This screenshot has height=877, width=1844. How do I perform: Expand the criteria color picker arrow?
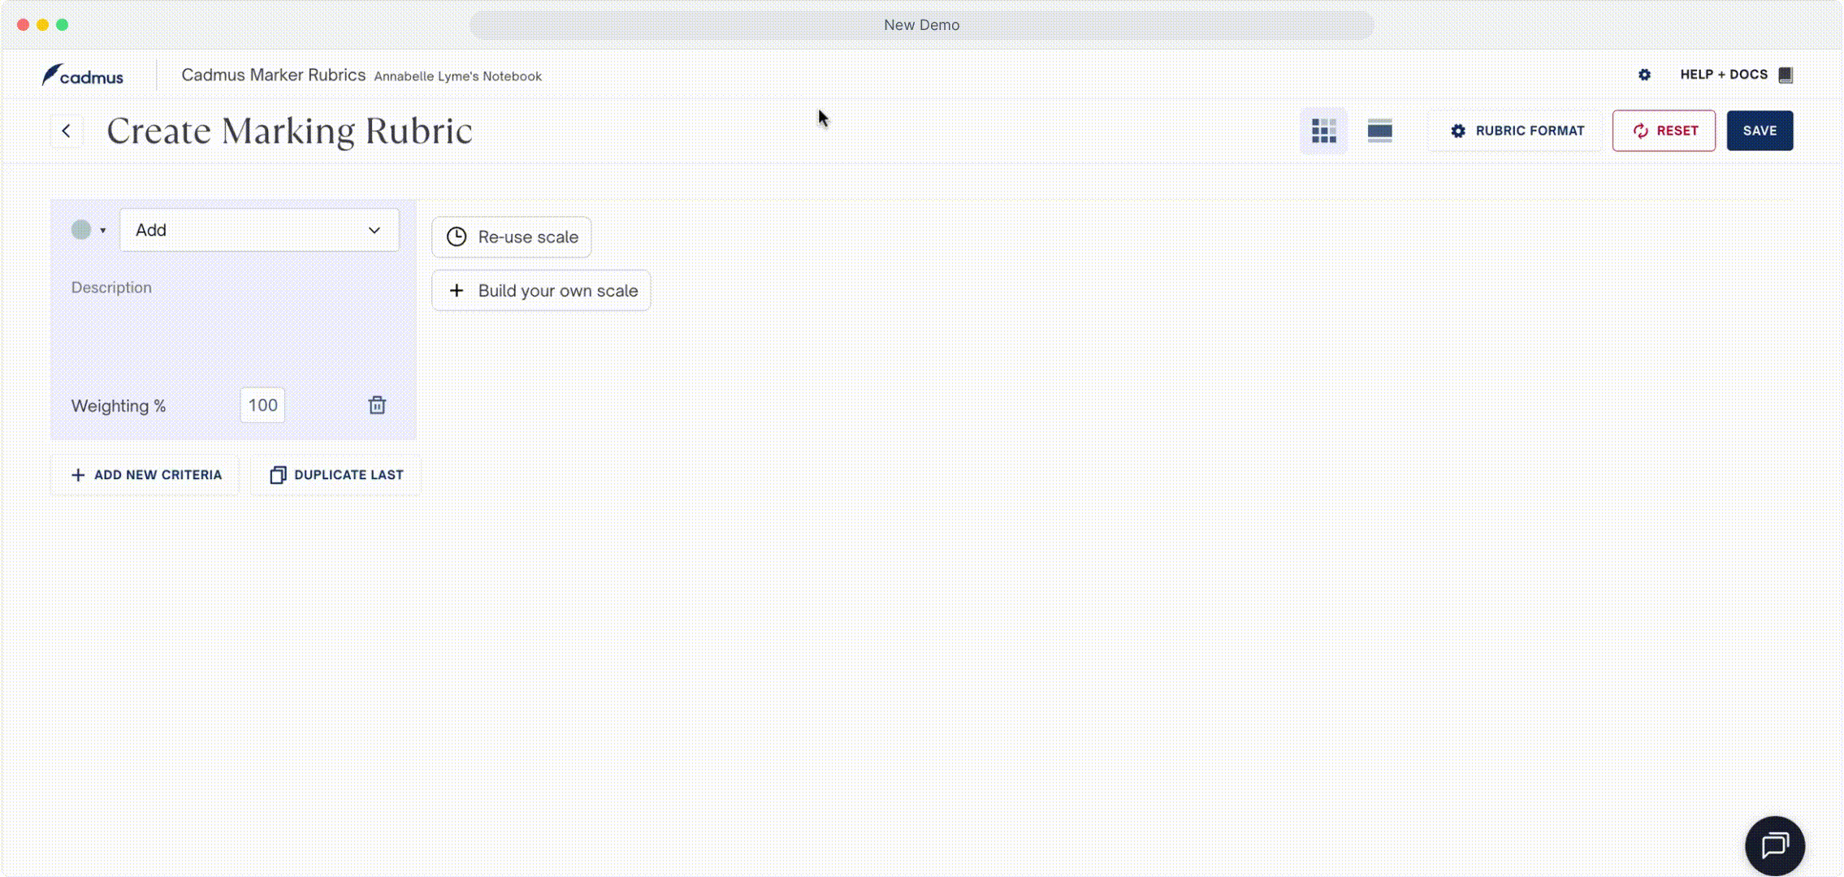tap(103, 231)
